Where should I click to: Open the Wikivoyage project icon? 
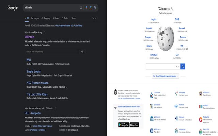click(176, 94)
